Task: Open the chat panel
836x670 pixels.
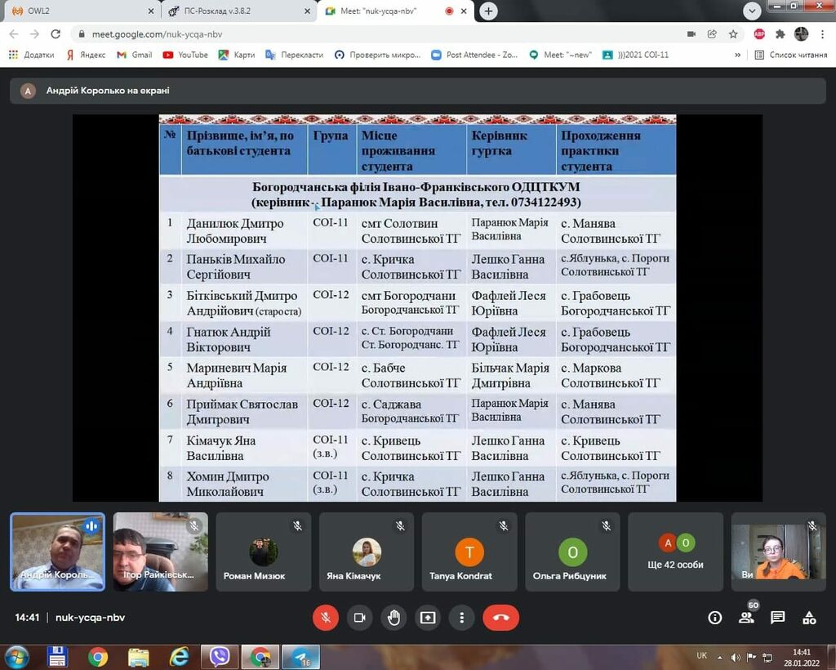Action: [x=778, y=618]
